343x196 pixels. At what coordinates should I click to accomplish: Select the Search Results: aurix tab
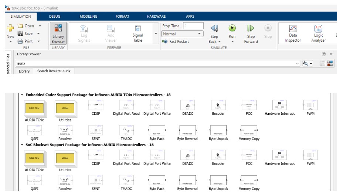click(x=54, y=71)
